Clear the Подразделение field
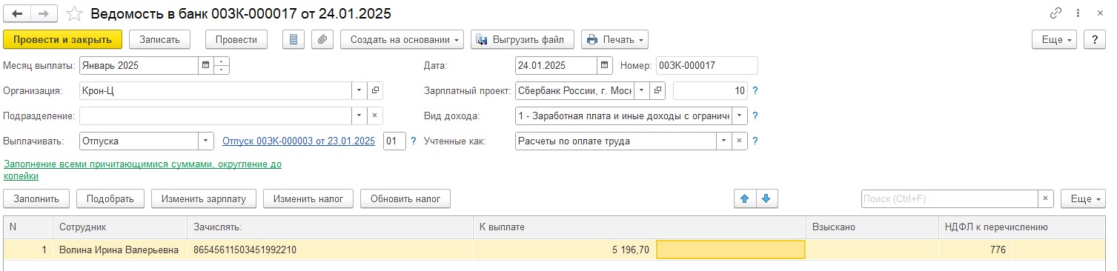This screenshot has width=1117, height=271. tap(375, 116)
